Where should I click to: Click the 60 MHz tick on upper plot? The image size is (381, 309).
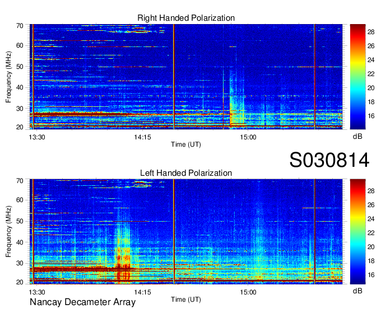point(20,45)
